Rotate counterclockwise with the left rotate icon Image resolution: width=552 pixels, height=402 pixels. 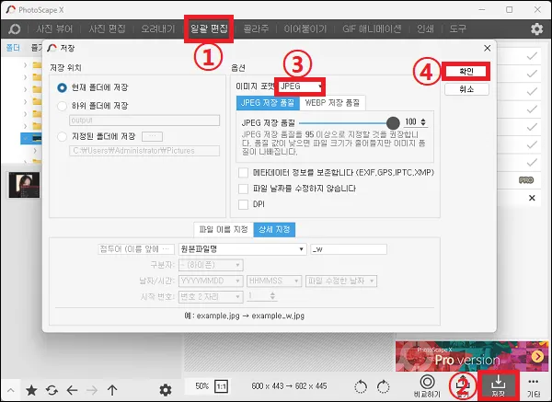pos(361,387)
